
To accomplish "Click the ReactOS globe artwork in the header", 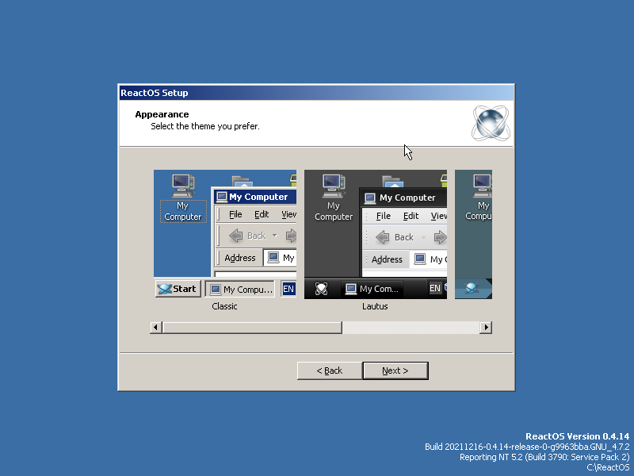I will tap(491, 124).
